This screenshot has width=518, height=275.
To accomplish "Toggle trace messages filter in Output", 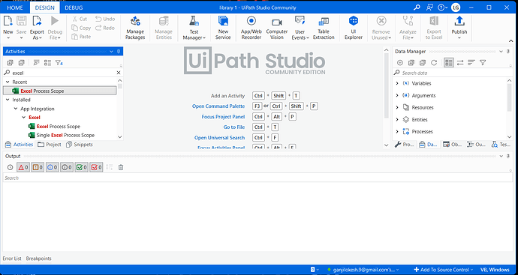I will 67,168.
